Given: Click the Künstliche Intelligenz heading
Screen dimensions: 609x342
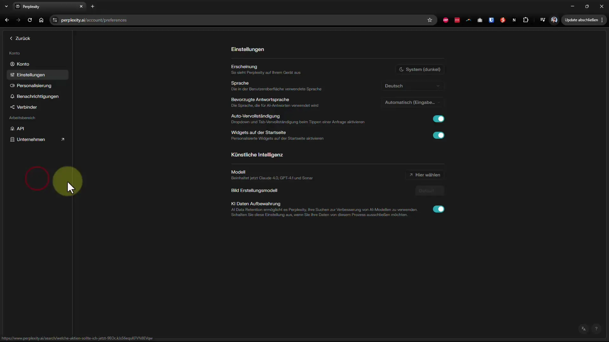Looking at the screenshot, I should tap(257, 155).
